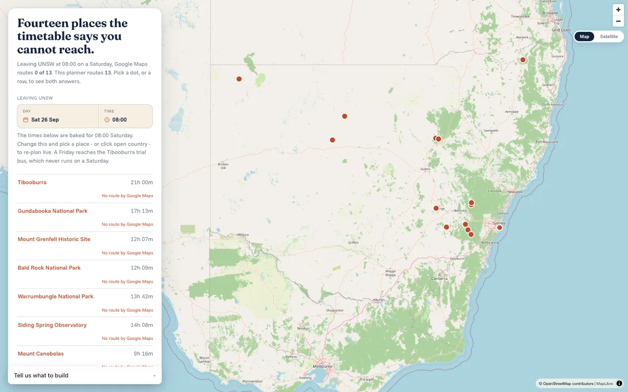Image resolution: width=628 pixels, height=392 pixels.
Task: Select the map marker next to Orange
Action: (436, 208)
